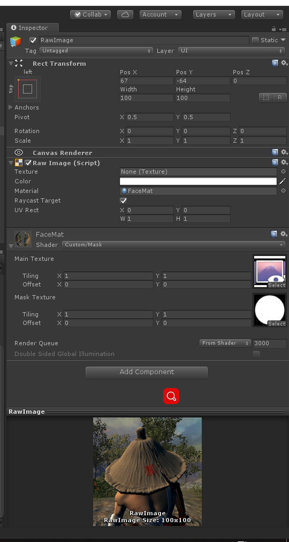
Task: Toggle Rect Transform blueprint mode button
Action: pos(266,97)
